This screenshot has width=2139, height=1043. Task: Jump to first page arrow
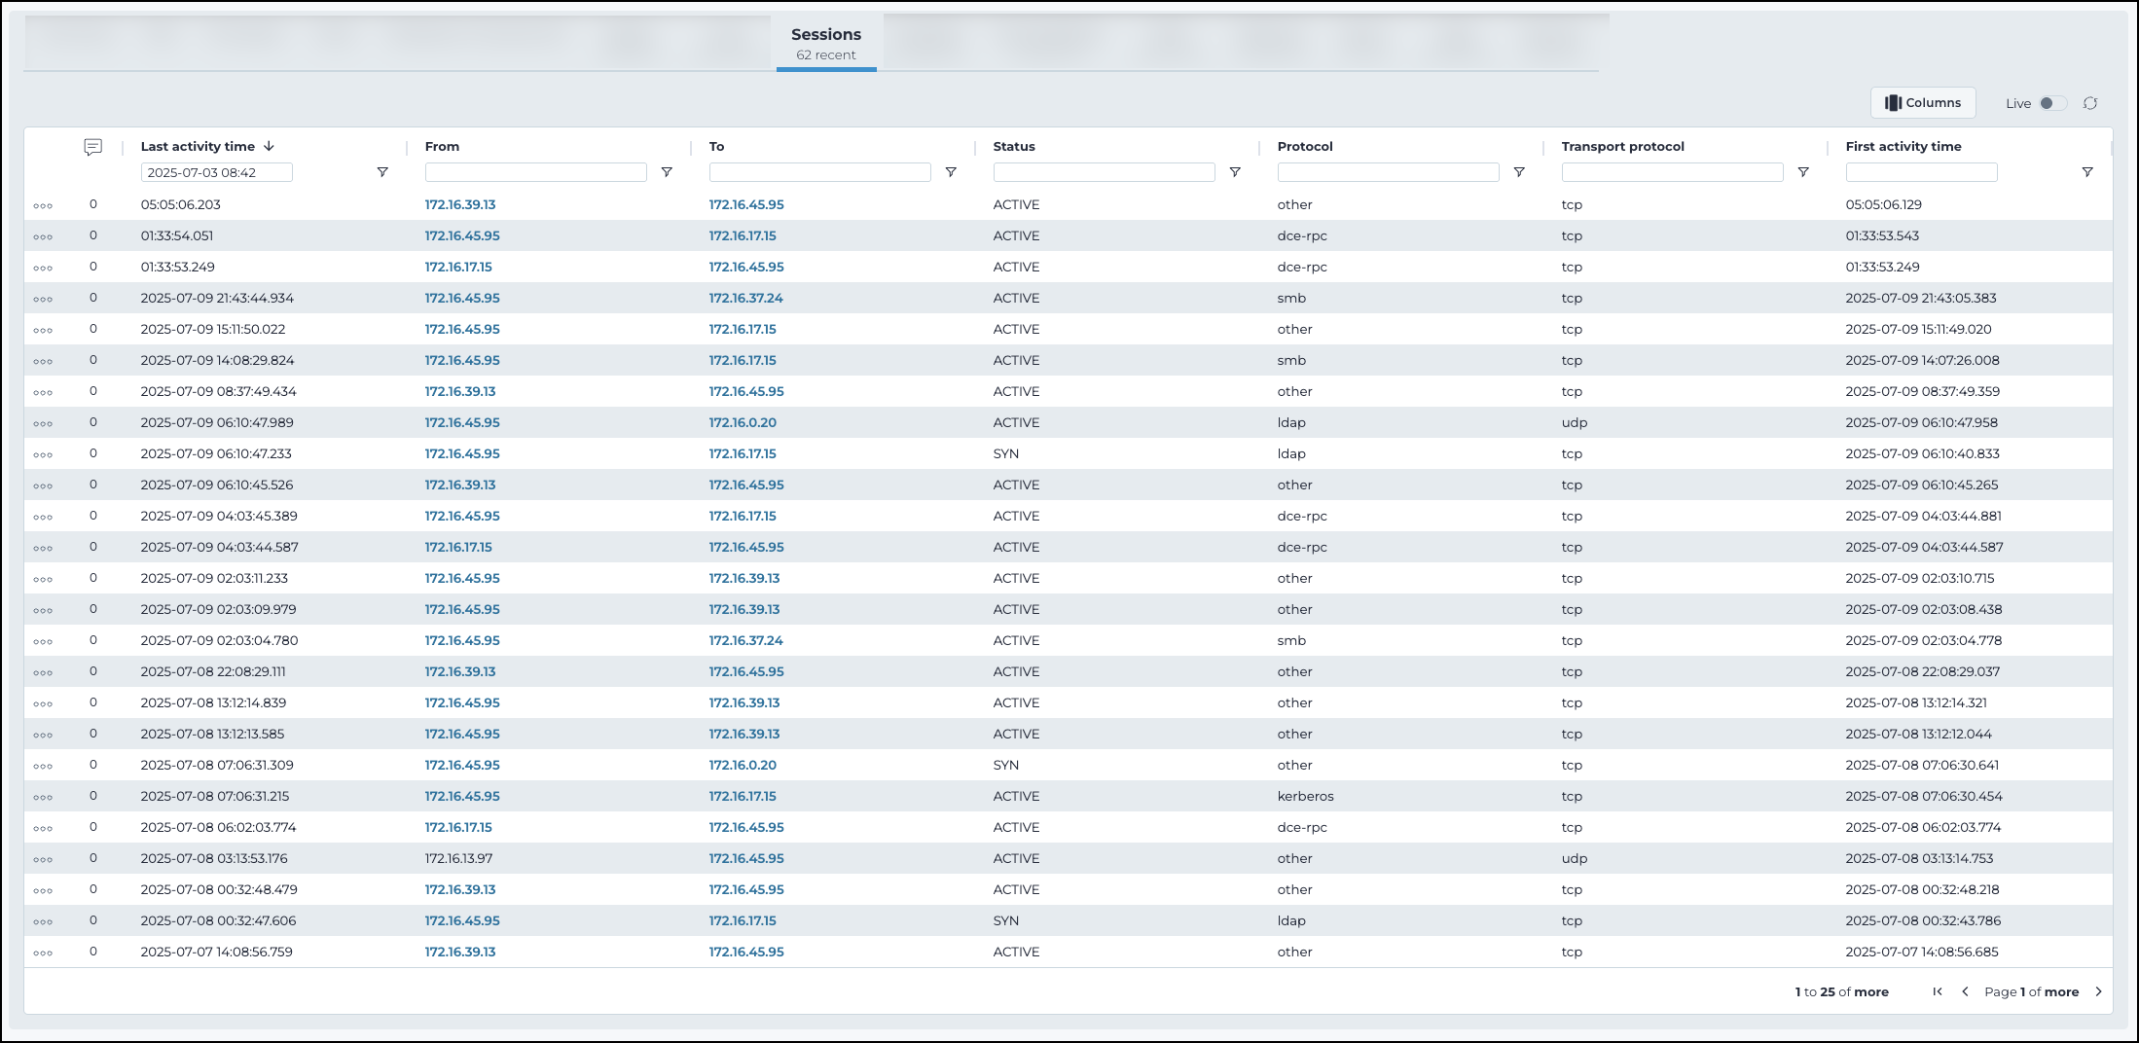tap(1938, 991)
